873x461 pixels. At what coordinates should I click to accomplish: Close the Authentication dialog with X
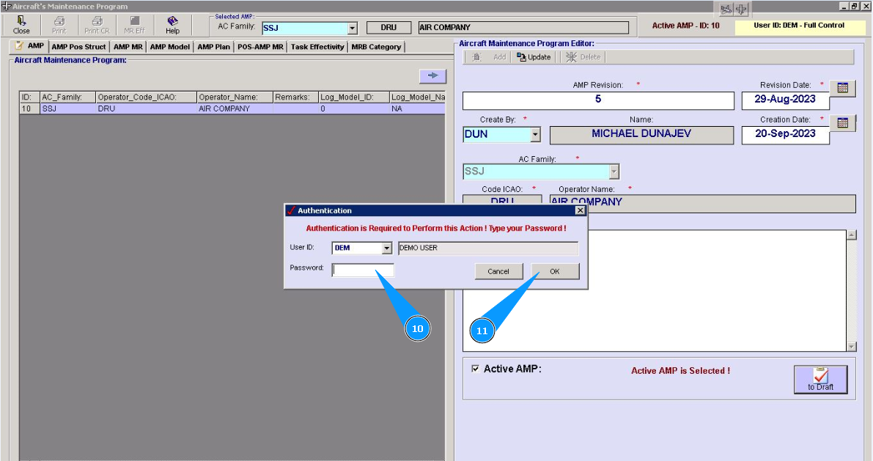580,210
